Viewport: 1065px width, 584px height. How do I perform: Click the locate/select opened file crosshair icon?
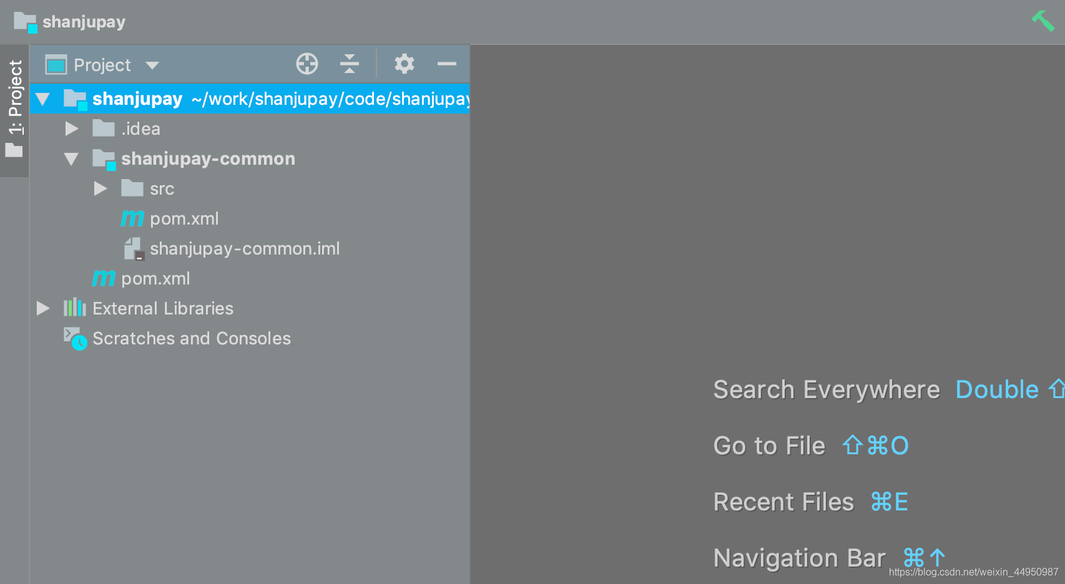click(x=307, y=64)
